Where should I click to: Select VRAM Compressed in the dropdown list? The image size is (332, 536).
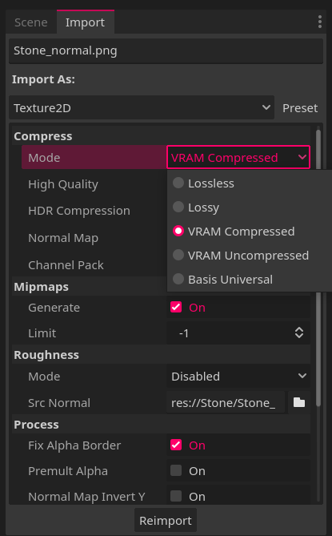tap(234, 231)
